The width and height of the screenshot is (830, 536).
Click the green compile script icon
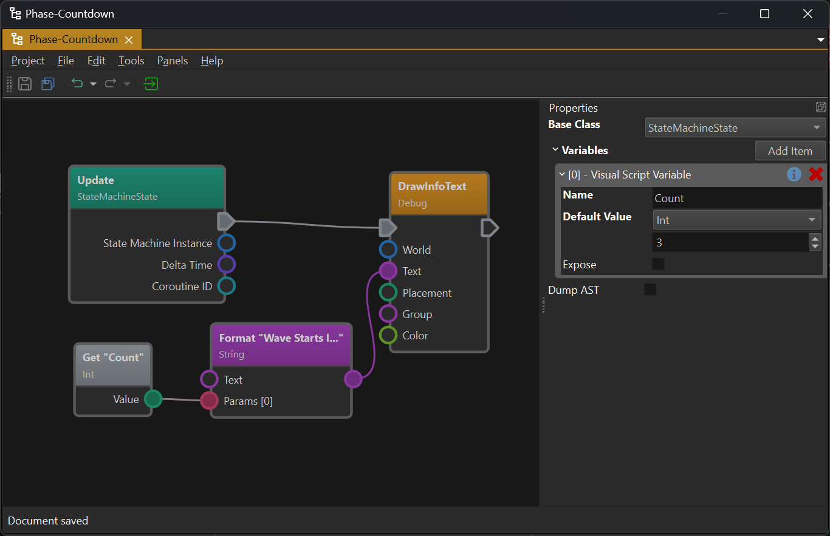pyautogui.click(x=151, y=84)
